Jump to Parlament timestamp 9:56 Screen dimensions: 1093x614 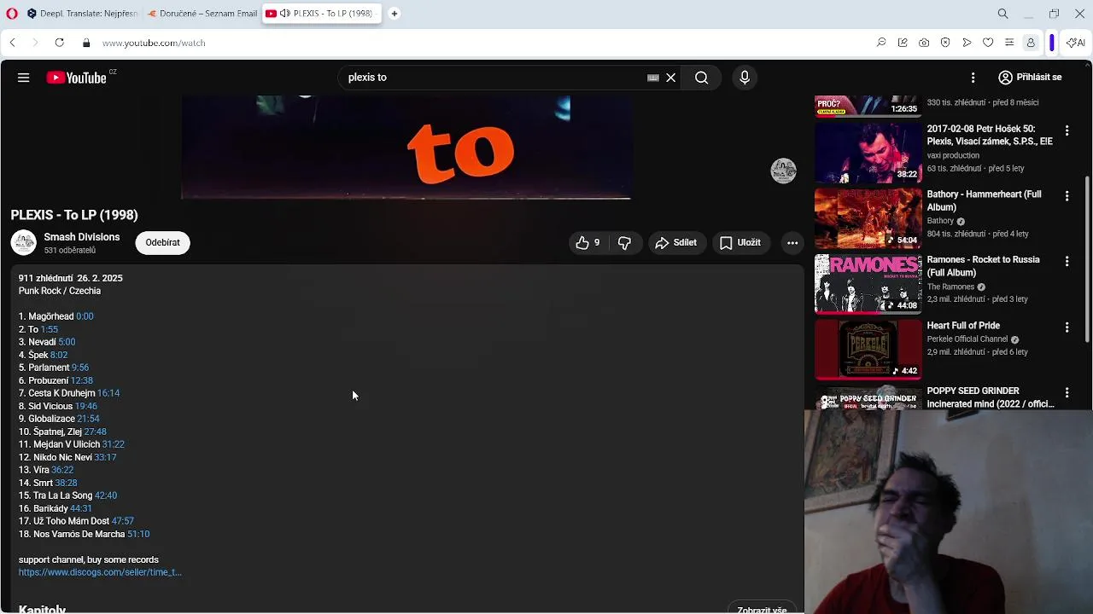tap(80, 368)
